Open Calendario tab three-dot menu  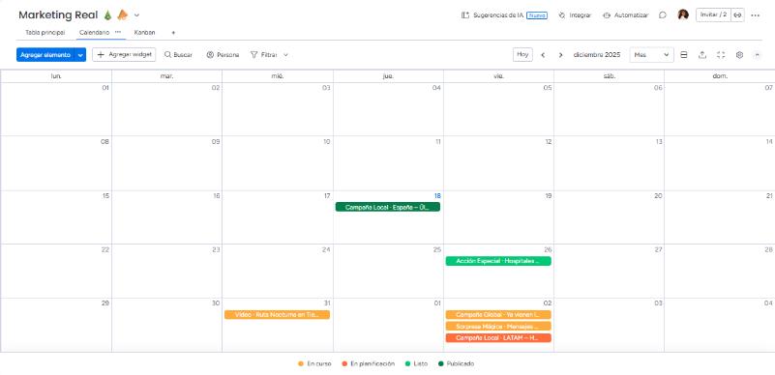pos(118,32)
